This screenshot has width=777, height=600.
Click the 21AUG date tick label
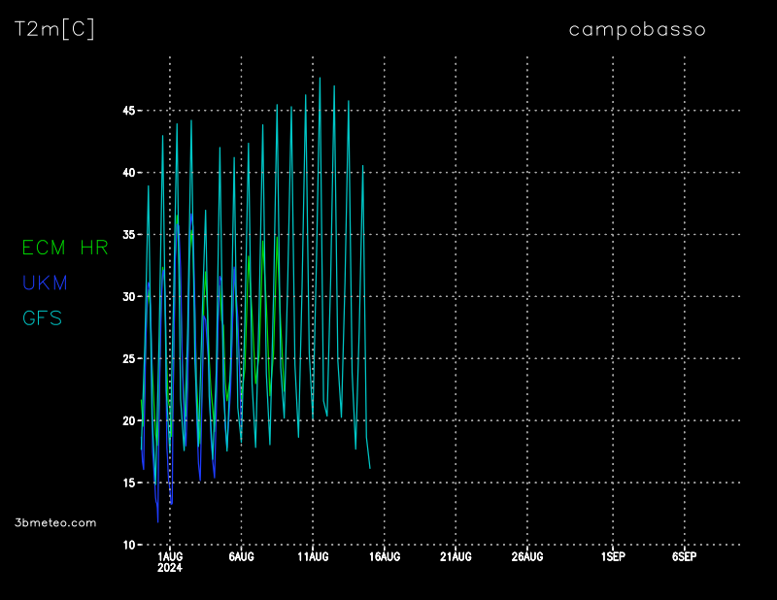pos(456,557)
